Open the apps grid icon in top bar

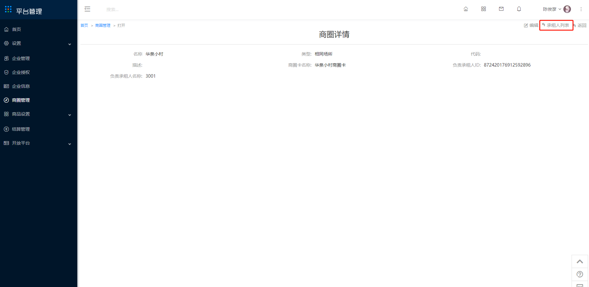pos(484,9)
